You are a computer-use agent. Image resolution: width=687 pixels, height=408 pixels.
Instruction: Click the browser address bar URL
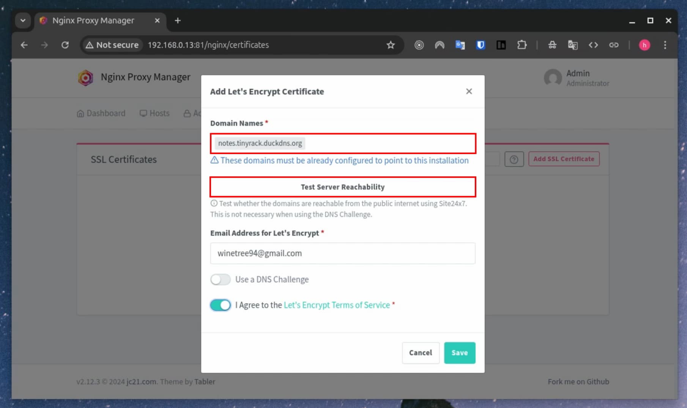click(x=208, y=45)
